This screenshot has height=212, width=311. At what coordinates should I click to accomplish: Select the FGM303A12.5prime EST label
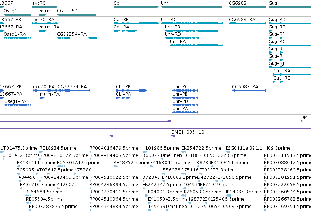79,163
